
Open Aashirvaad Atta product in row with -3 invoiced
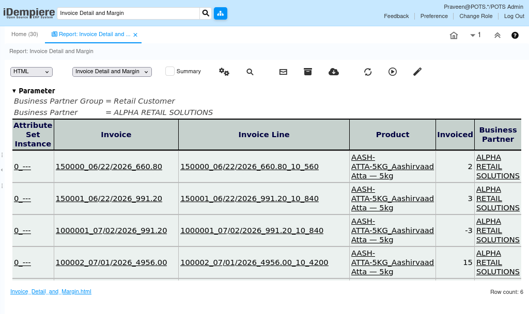click(393, 230)
